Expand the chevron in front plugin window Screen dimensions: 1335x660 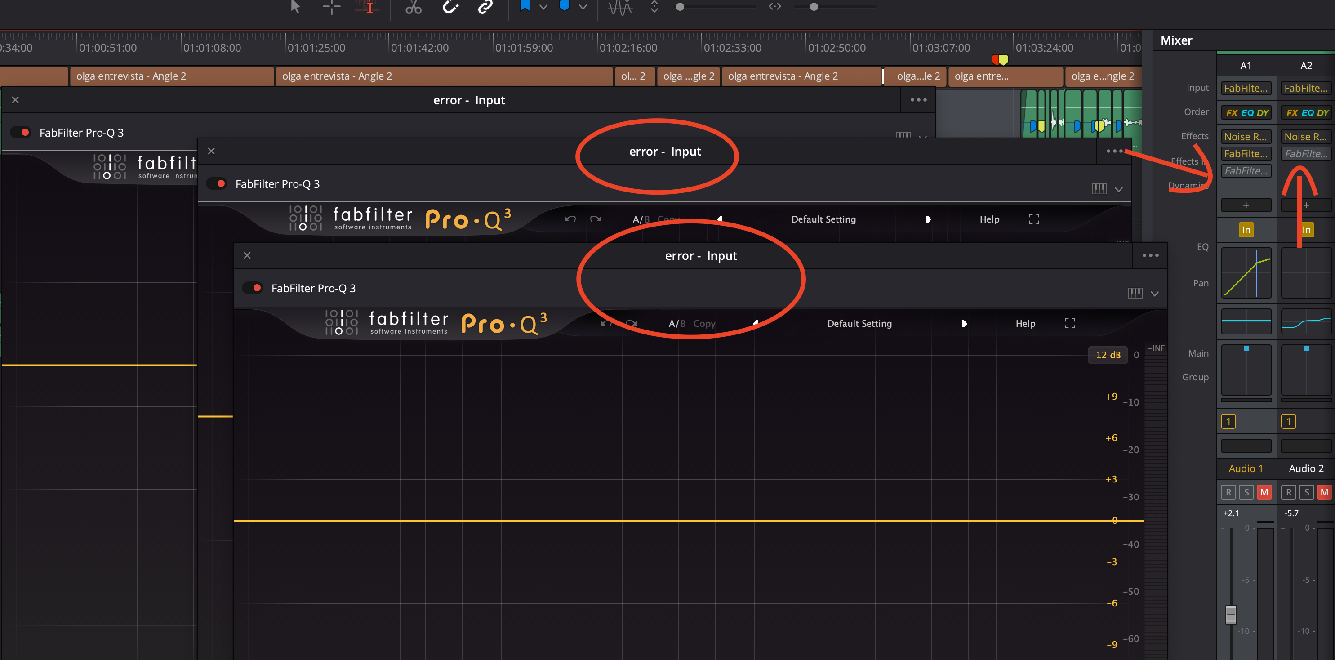click(1155, 294)
